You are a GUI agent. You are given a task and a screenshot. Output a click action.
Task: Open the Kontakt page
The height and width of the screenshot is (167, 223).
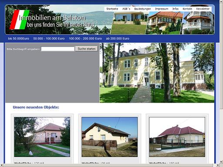(x=187, y=9)
